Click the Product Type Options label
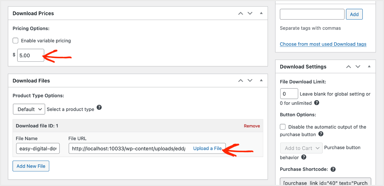384x186 pixels. point(38,95)
